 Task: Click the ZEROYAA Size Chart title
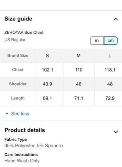24,32
